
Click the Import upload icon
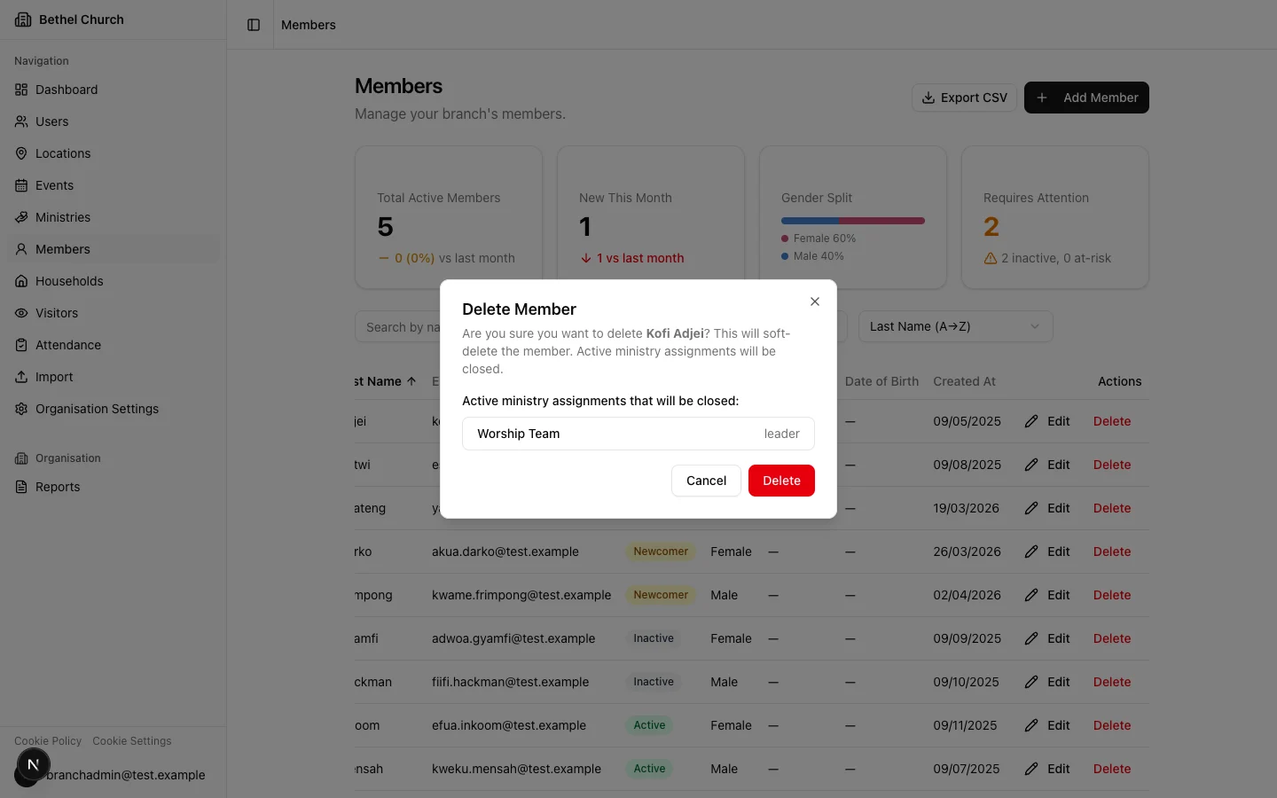point(21,377)
